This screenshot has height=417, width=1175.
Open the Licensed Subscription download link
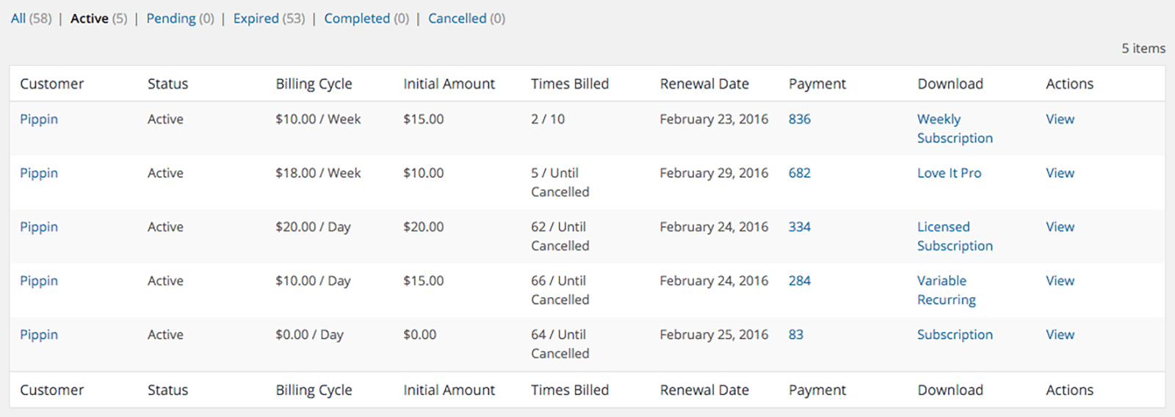coord(955,236)
